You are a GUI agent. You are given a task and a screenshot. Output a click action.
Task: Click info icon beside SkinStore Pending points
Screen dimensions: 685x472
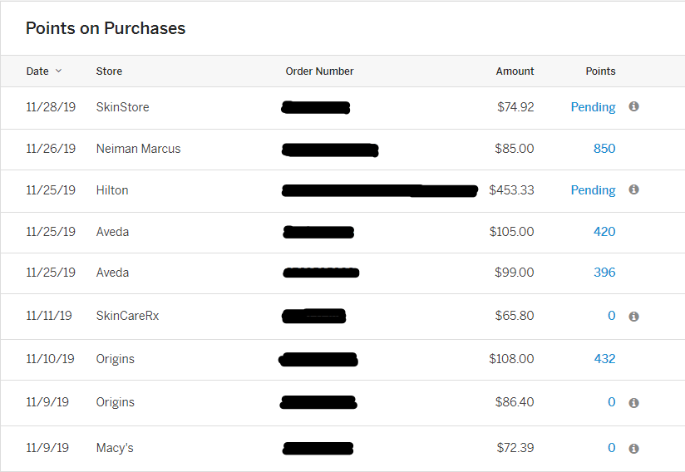[x=633, y=106]
